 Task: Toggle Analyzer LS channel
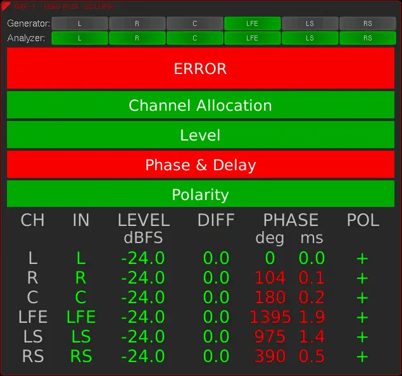pyautogui.click(x=310, y=38)
